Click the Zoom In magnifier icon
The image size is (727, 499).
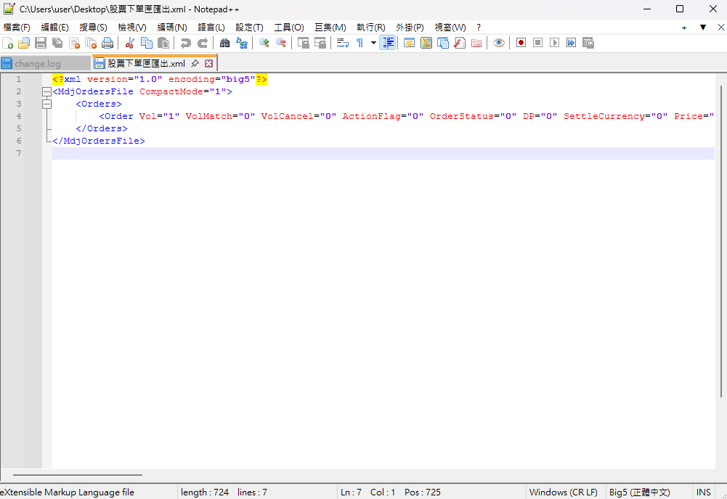coord(264,43)
